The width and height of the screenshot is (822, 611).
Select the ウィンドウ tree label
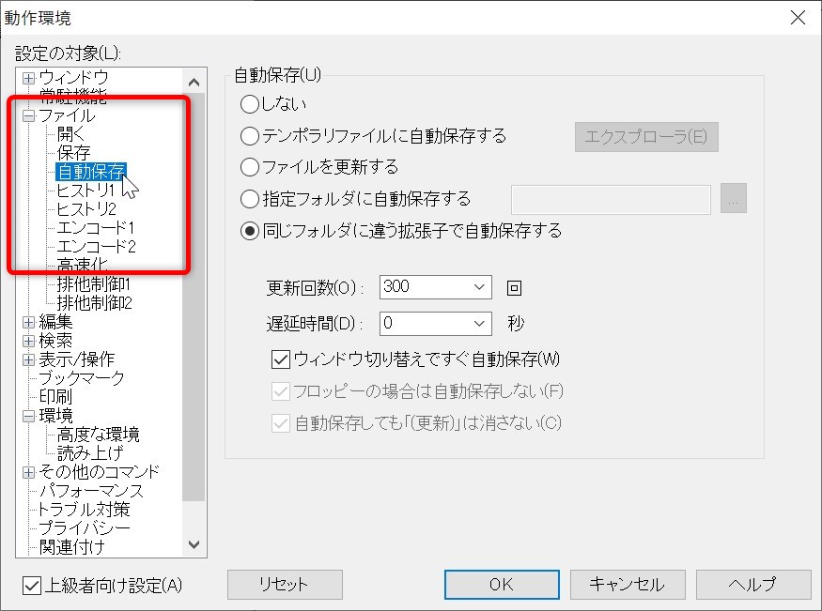[74, 78]
